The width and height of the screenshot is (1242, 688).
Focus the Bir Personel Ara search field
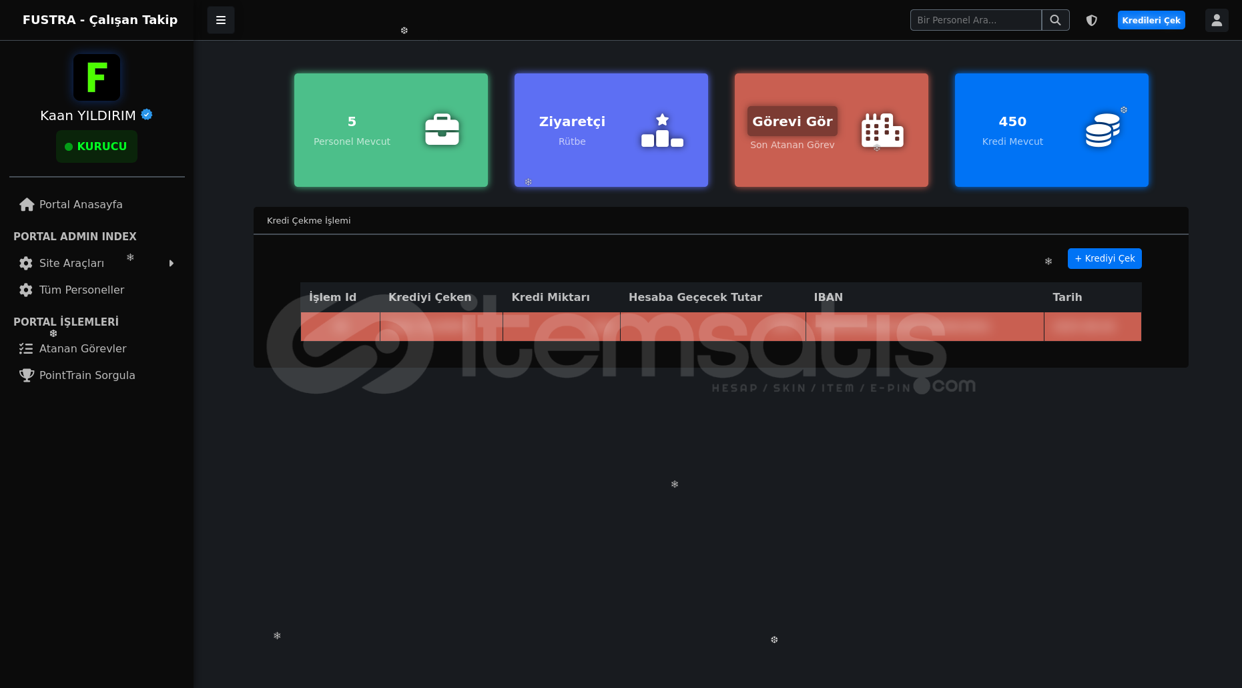click(976, 20)
